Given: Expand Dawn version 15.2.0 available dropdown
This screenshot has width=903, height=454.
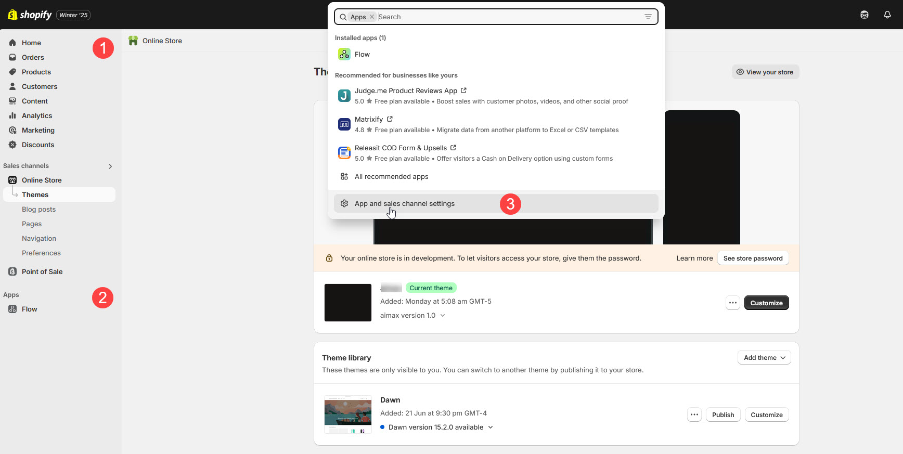Looking at the screenshot, I should 491,427.
